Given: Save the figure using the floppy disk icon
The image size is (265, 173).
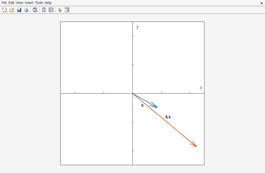Looking at the screenshot, I should (19, 10).
